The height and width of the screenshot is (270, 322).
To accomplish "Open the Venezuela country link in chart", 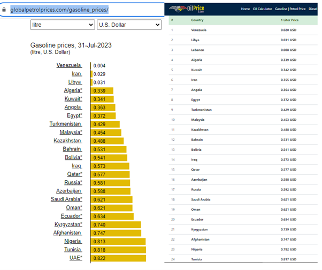I will point(69,65).
